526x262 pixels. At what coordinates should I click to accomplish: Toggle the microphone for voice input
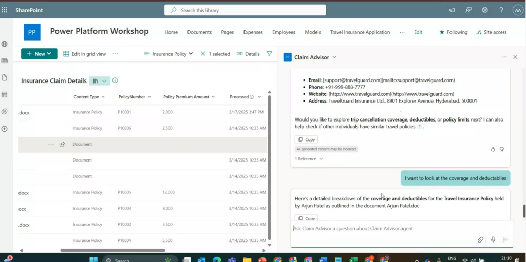point(493,239)
